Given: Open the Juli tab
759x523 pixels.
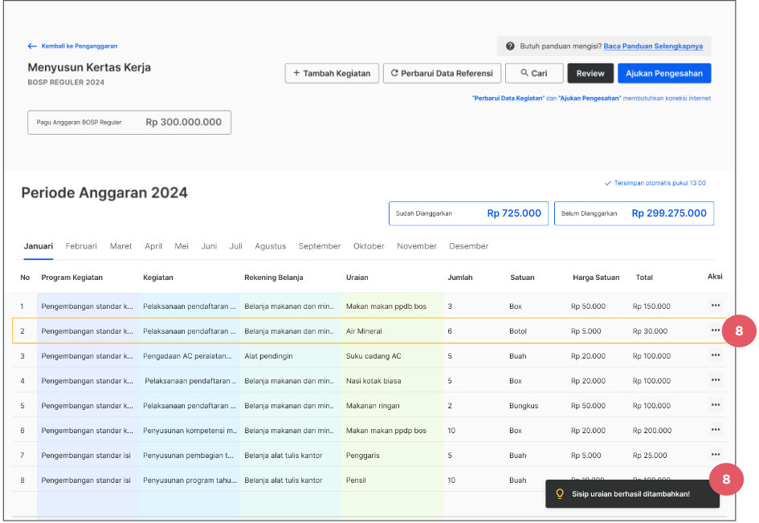Looking at the screenshot, I should coord(236,246).
